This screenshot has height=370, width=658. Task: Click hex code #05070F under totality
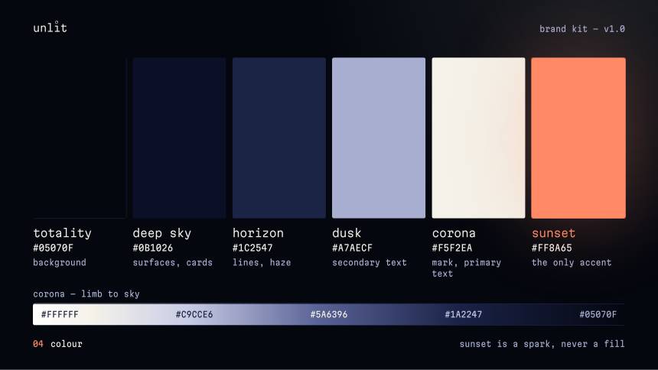coord(54,248)
